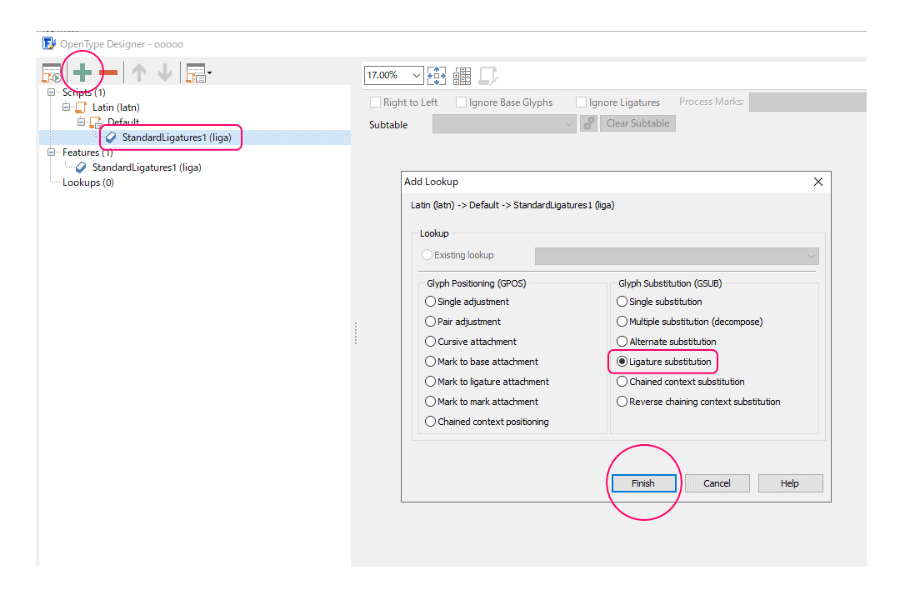Collapse the Latin (latn) node

point(67,107)
